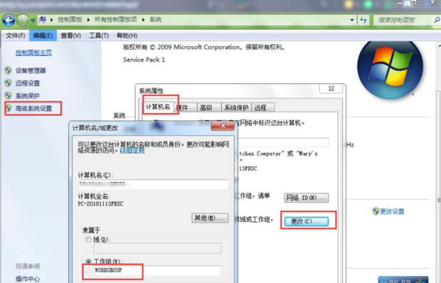Close the 系统属性 dialog
The image size is (441, 283).
(x=331, y=89)
